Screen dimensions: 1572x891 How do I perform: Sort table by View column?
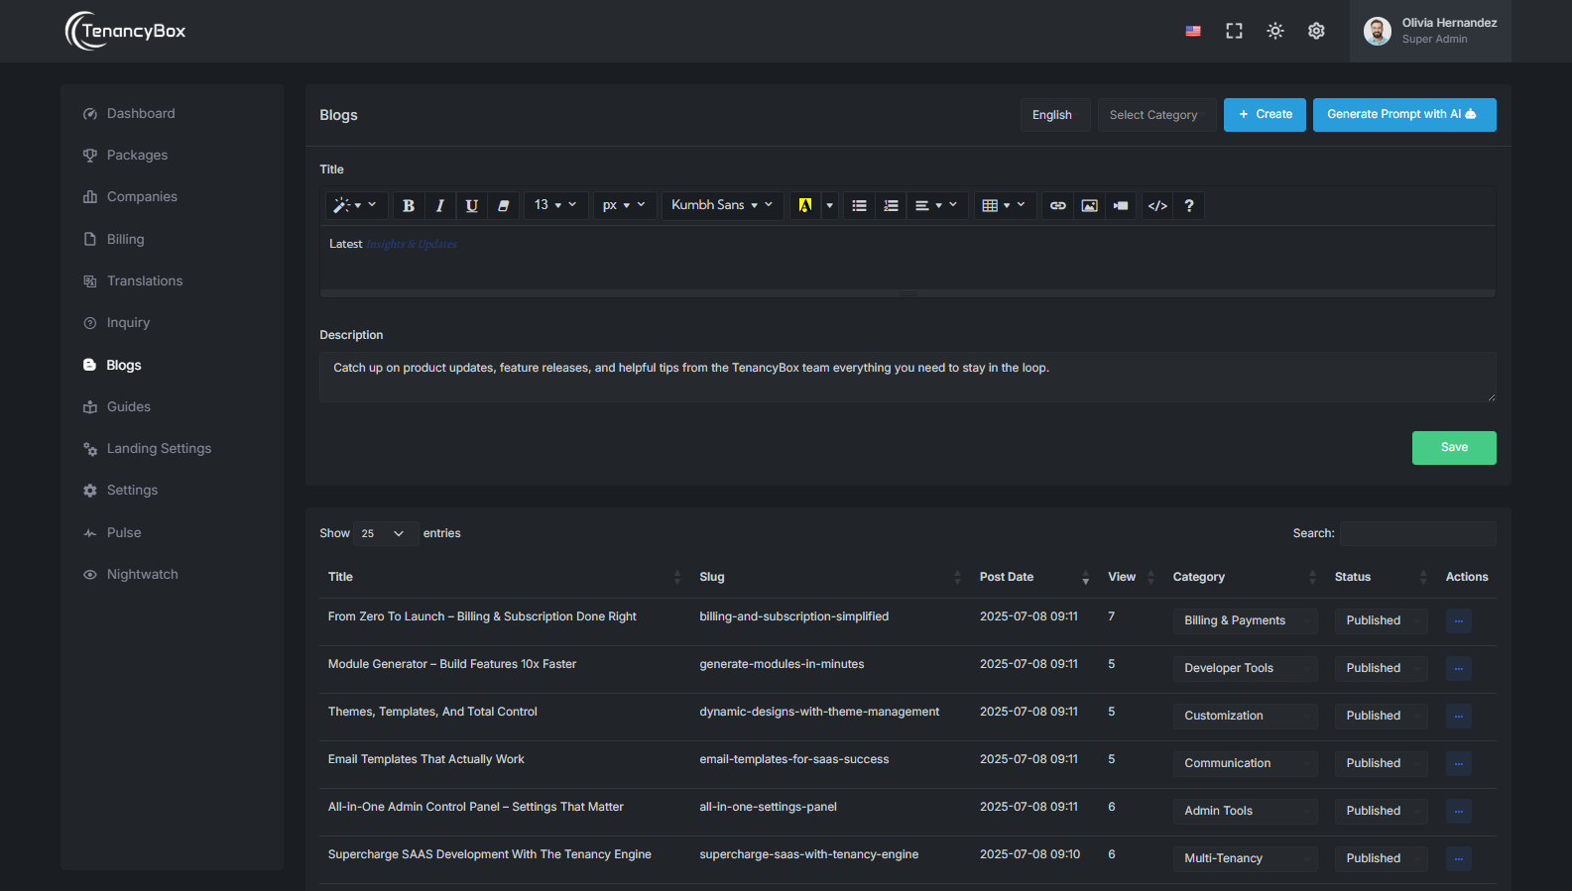[1132, 577]
